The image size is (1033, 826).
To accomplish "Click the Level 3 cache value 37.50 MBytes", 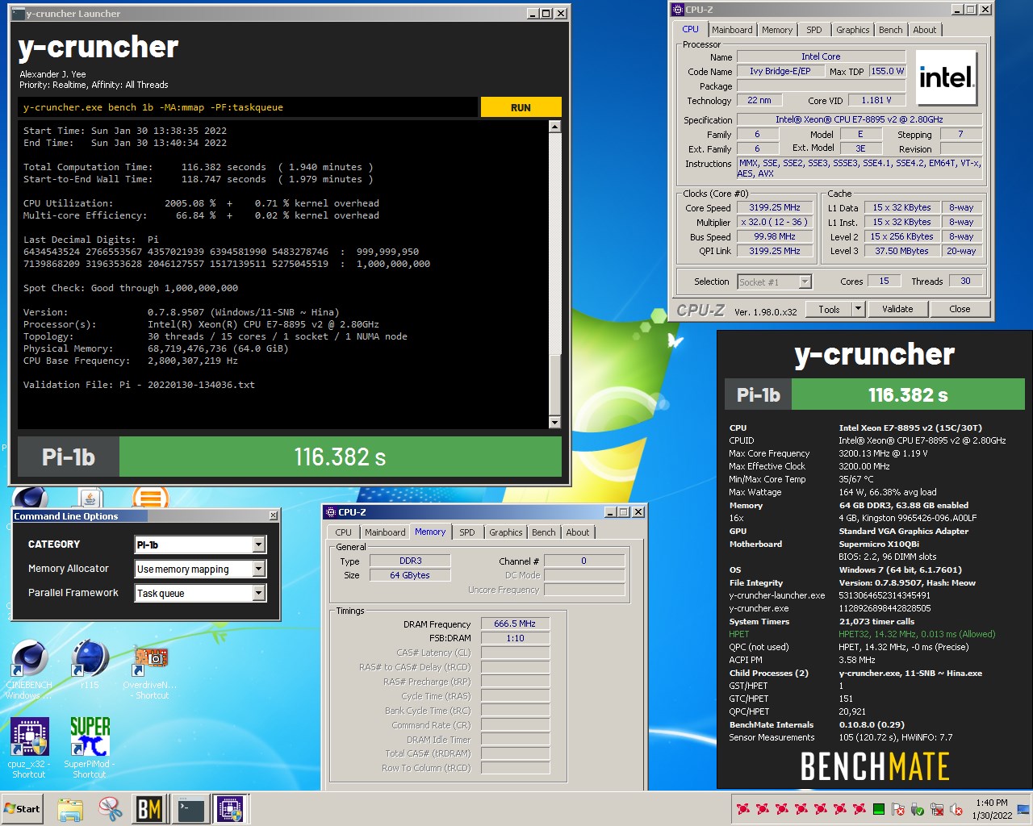I will click(902, 251).
